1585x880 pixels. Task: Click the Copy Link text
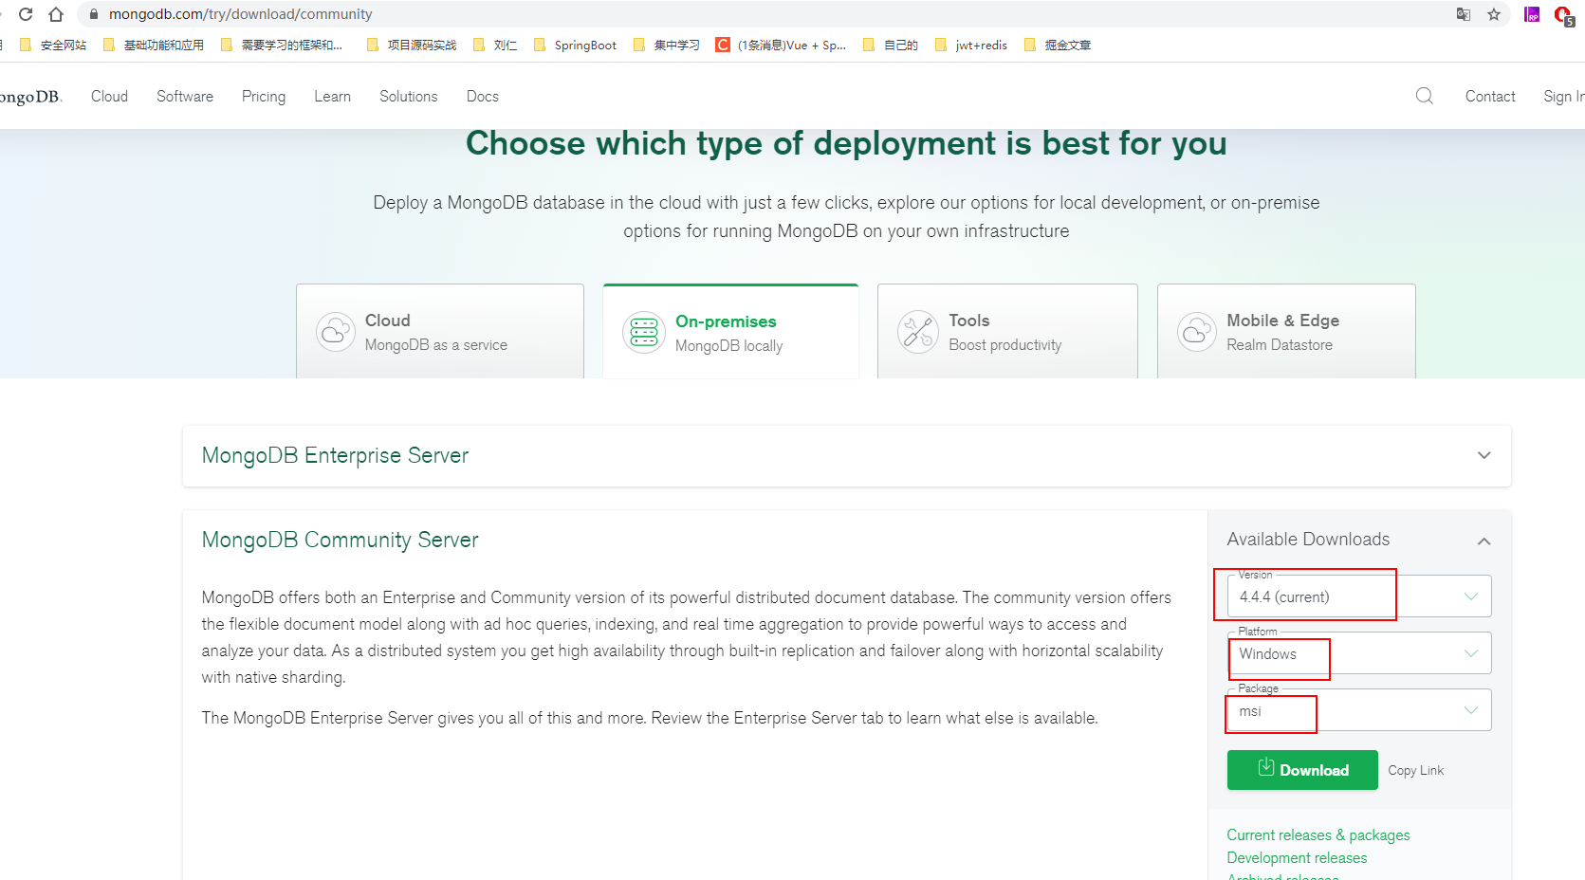coord(1415,770)
